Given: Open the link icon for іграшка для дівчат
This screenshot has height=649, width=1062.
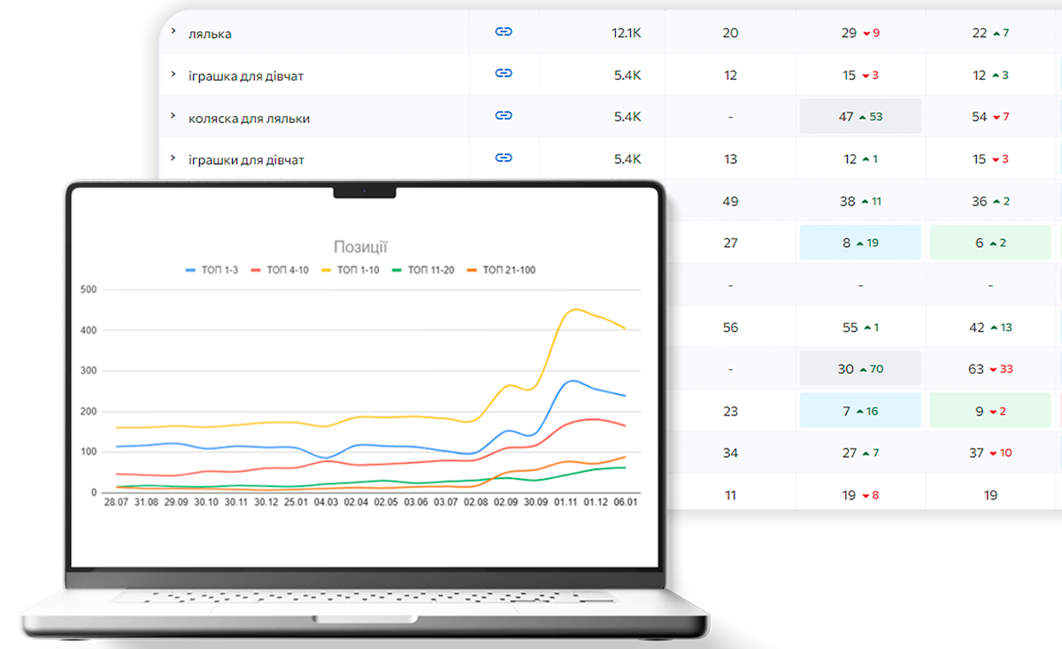Looking at the screenshot, I should (x=504, y=74).
